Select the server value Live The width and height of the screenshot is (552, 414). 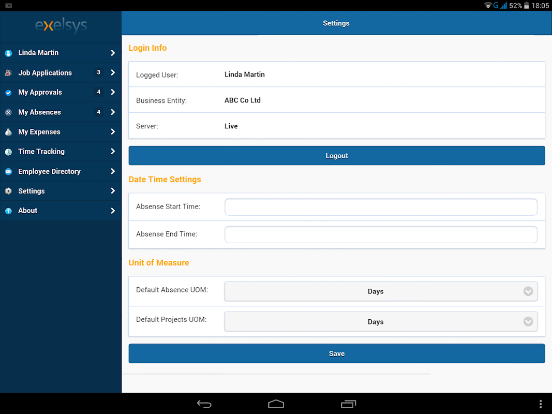(x=231, y=126)
